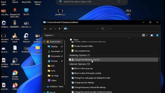Navigate forward in Explorer

tap(51, 29)
